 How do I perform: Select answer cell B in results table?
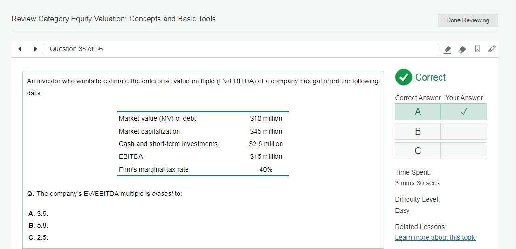(x=418, y=131)
